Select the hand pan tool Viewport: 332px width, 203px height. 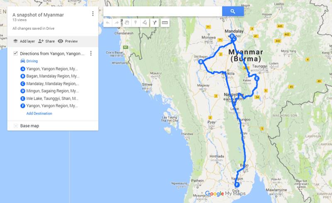[x=127, y=23]
